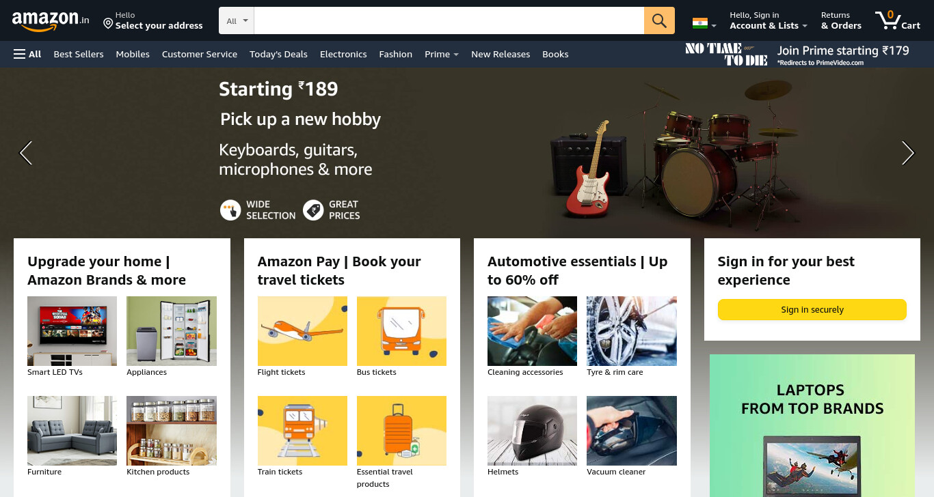Click the Amazon.in logo
The width and height of the screenshot is (934, 497).
point(51,20)
